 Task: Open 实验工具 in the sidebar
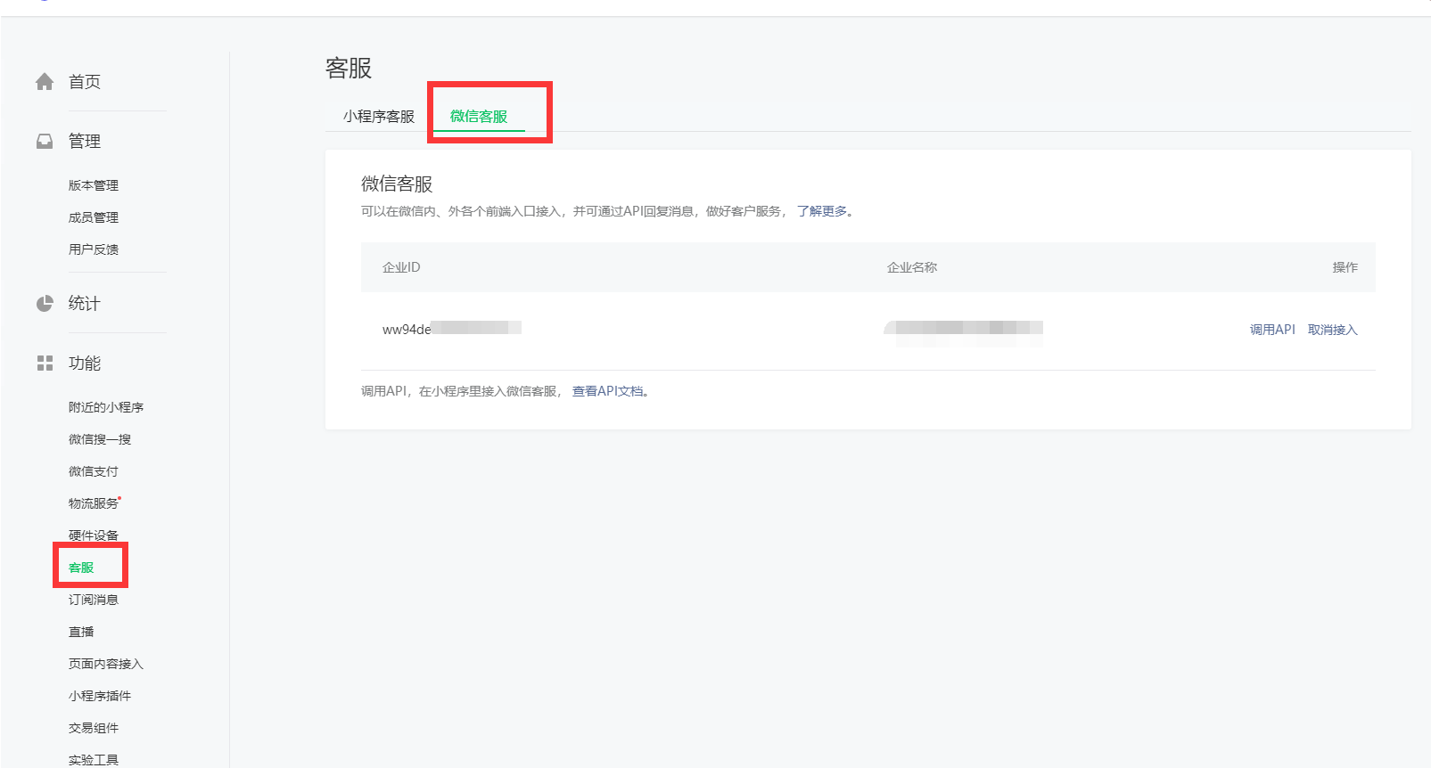point(94,760)
